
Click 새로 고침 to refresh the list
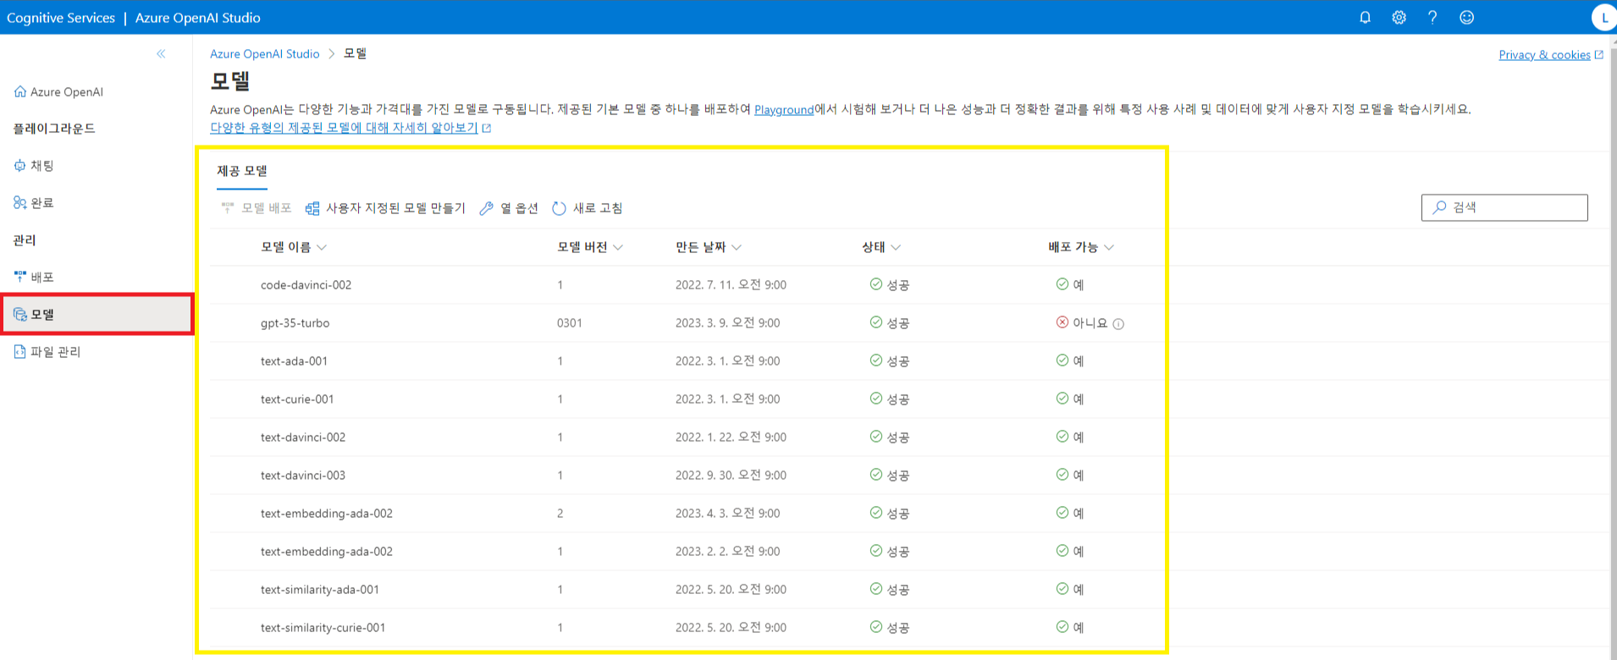tap(588, 208)
